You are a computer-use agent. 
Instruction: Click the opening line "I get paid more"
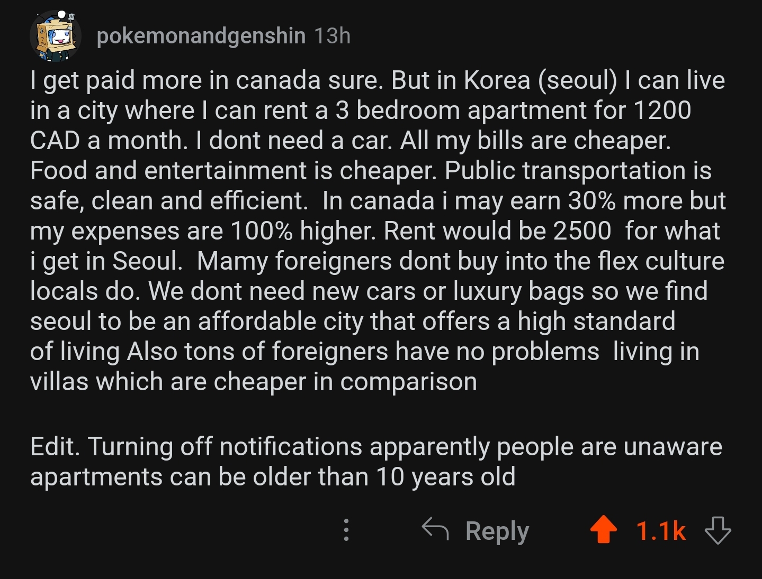(x=116, y=80)
